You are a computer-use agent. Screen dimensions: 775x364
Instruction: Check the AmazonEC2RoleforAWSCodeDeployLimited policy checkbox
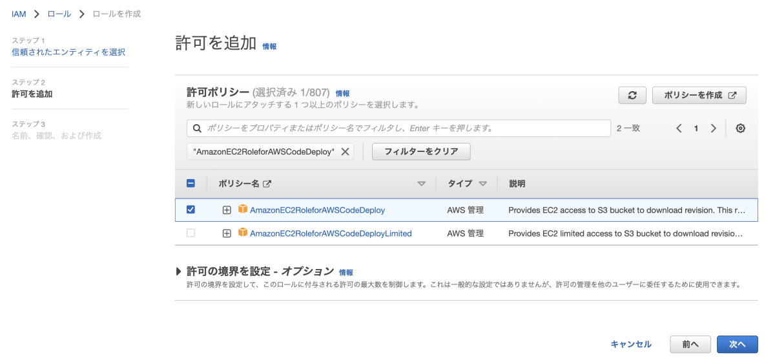tap(191, 233)
